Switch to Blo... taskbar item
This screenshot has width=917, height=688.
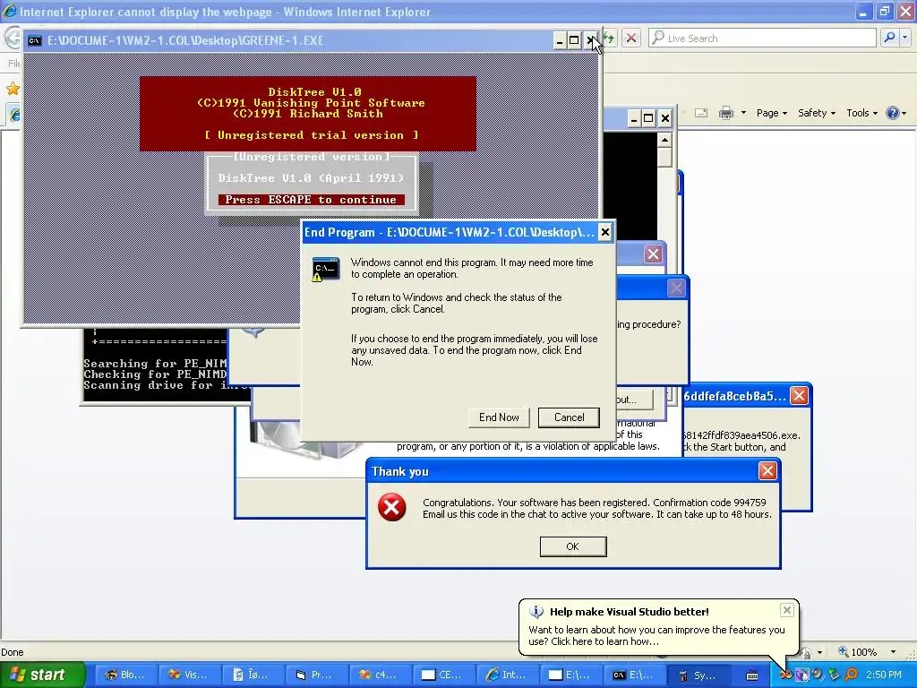point(124,675)
